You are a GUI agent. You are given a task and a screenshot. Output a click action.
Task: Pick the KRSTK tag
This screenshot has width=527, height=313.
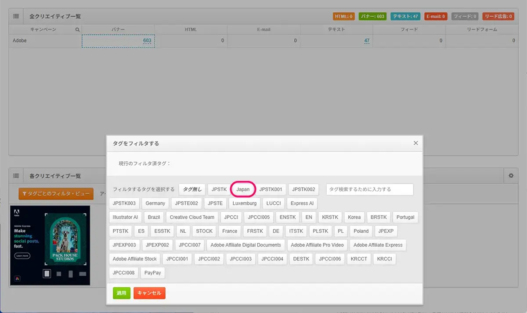click(330, 217)
